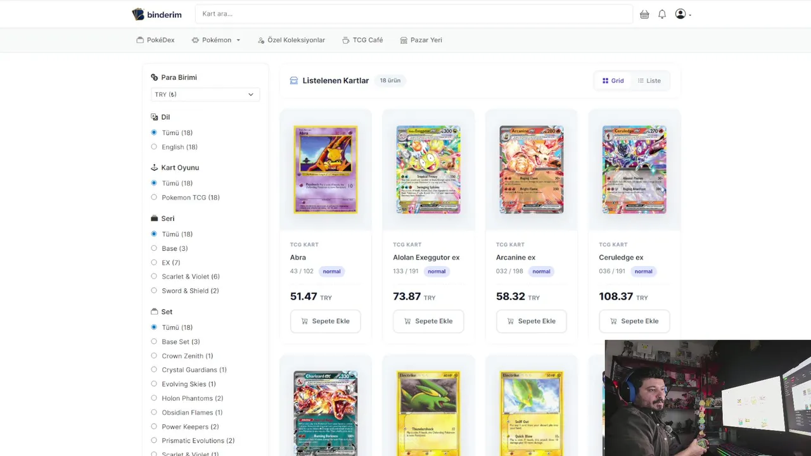This screenshot has width=811, height=456.
Task: Select language filter 'English (18)'
Action: 174,147
